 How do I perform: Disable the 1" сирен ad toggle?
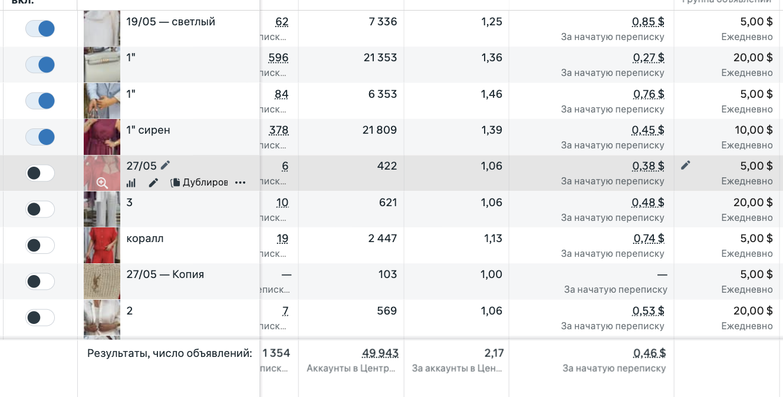[40, 137]
